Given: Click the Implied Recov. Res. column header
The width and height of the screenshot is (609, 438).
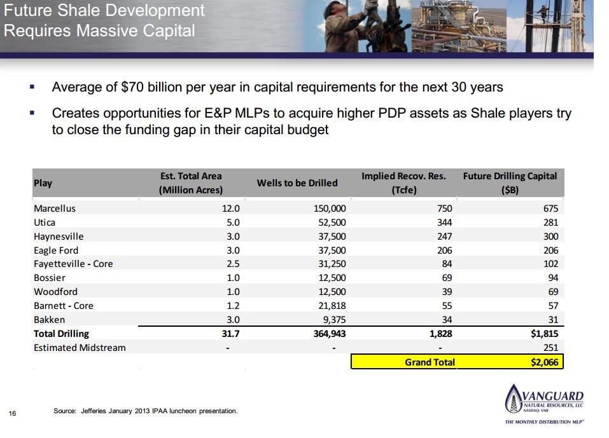Looking at the screenshot, I should pos(403,183).
